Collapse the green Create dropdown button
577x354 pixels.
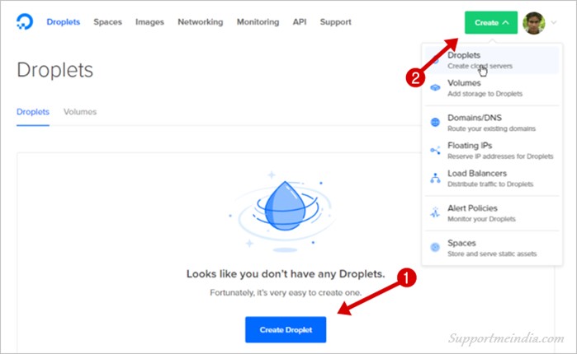491,23
